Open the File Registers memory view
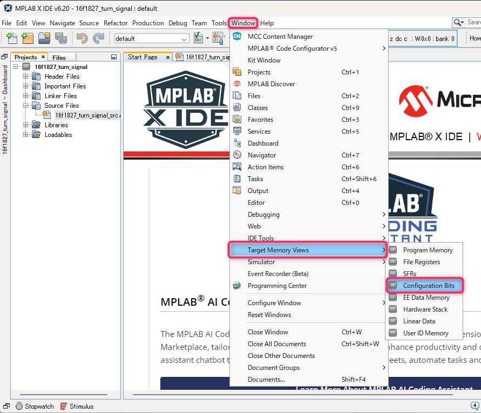Screen dimensions: 481x413 (424, 262)
